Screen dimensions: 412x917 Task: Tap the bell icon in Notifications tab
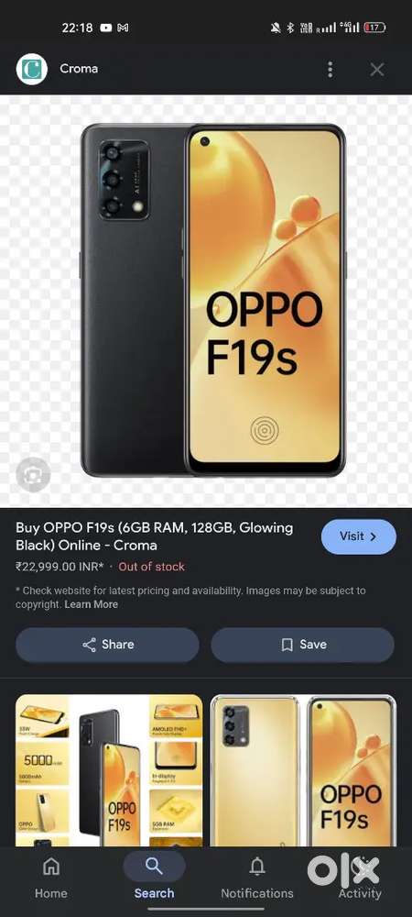coord(256,867)
